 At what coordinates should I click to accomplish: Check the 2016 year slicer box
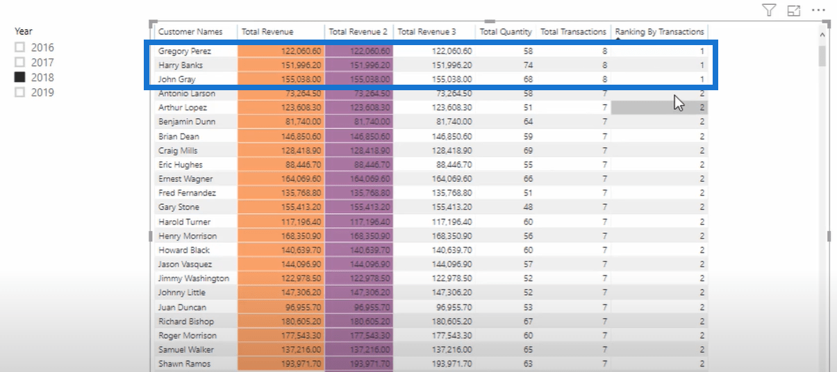point(20,47)
